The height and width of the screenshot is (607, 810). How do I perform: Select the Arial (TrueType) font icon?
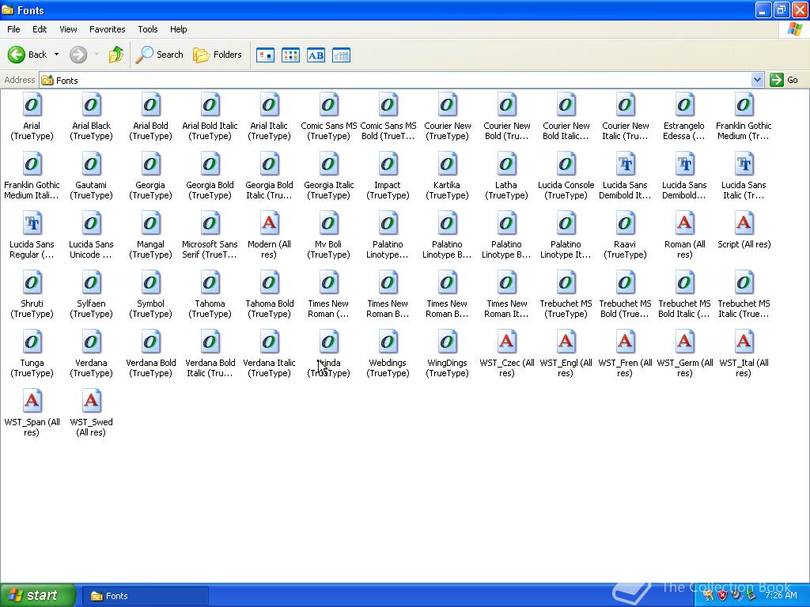click(x=32, y=105)
